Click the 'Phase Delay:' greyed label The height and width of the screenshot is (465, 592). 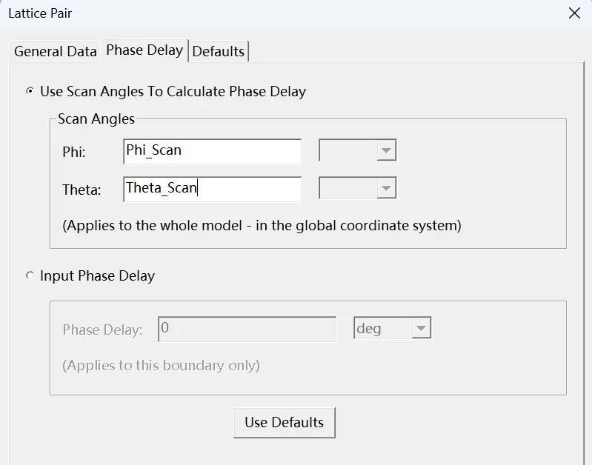102,330
